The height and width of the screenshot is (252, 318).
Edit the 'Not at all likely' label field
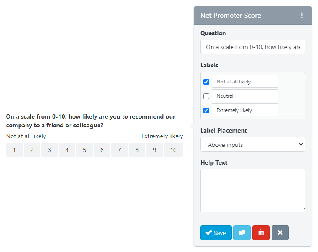click(245, 81)
